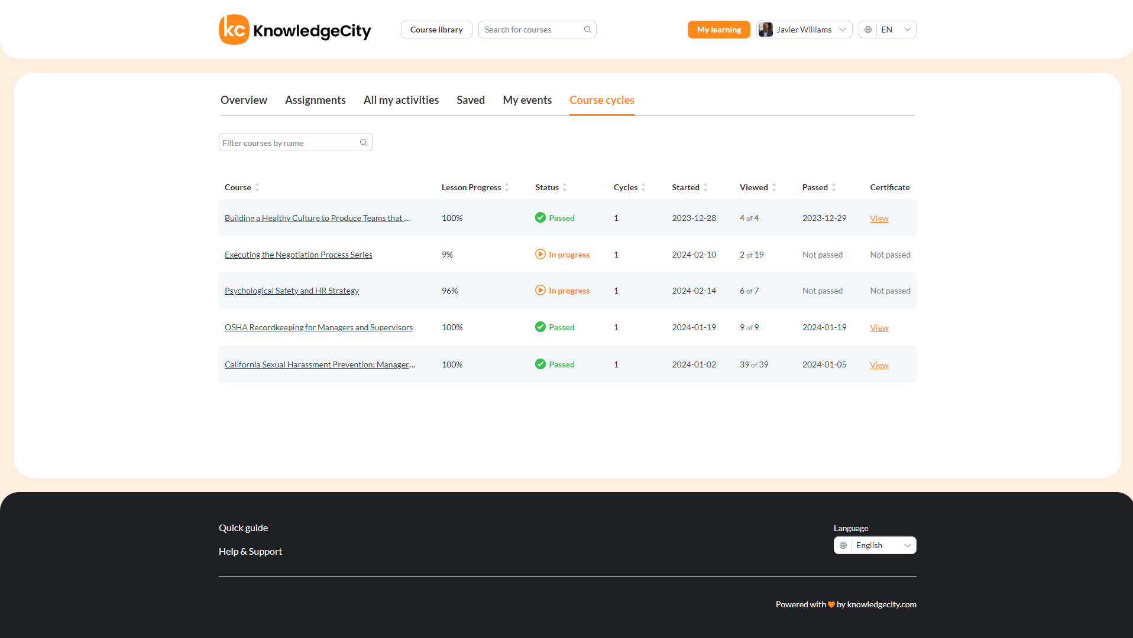Screen dimensions: 1133x638
Task: Open the English language selector in footer
Action: (881, 545)
